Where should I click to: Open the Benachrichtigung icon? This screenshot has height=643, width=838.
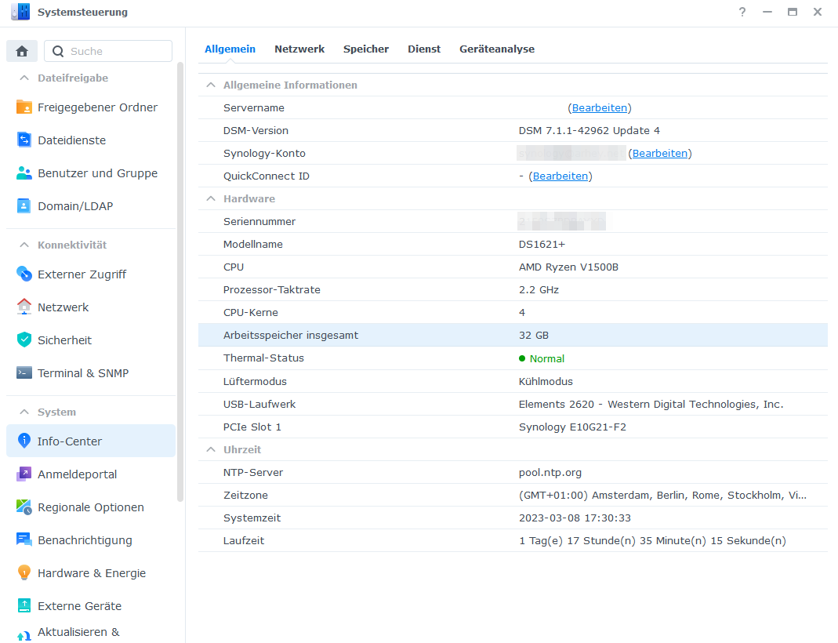pyautogui.click(x=24, y=539)
